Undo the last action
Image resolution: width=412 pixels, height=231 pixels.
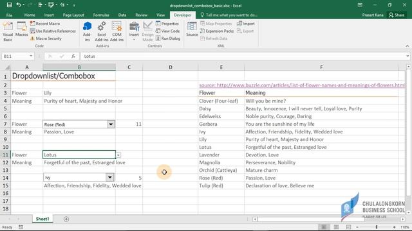[19, 5]
